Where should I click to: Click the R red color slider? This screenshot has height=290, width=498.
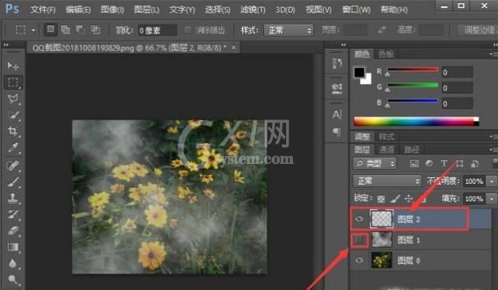[413, 69]
